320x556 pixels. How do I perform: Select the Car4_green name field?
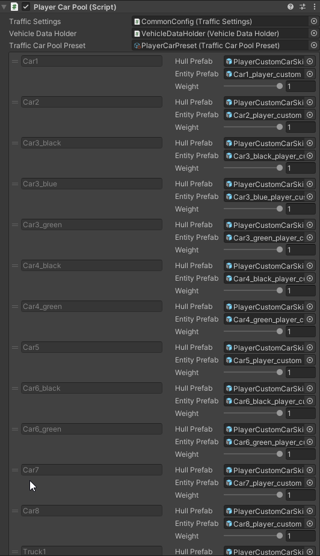click(91, 307)
